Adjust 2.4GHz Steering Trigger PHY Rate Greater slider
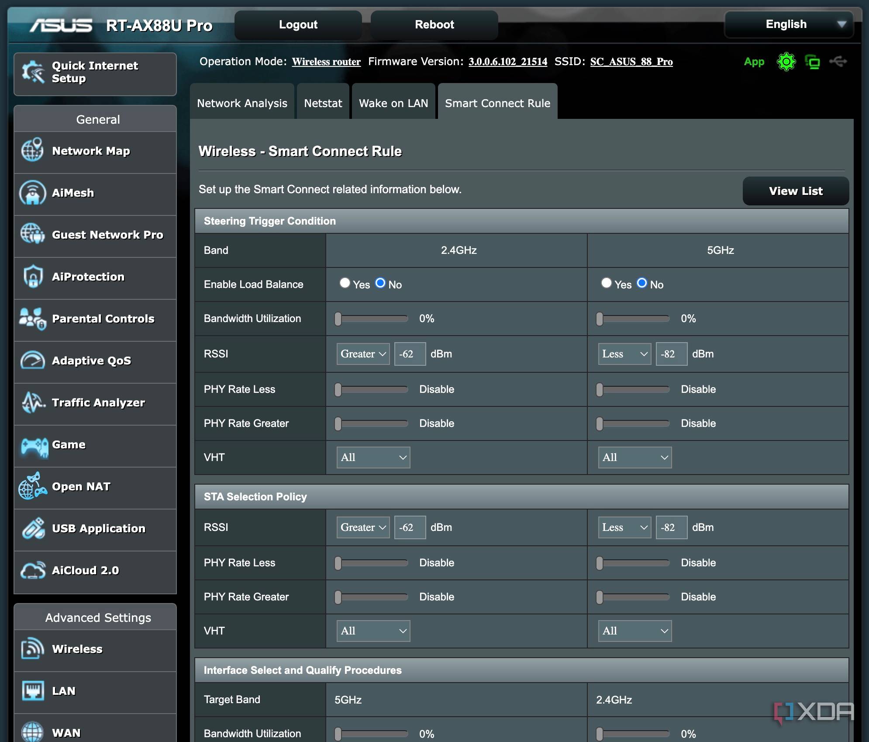The width and height of the screenshot is (869, 742). 372,423
